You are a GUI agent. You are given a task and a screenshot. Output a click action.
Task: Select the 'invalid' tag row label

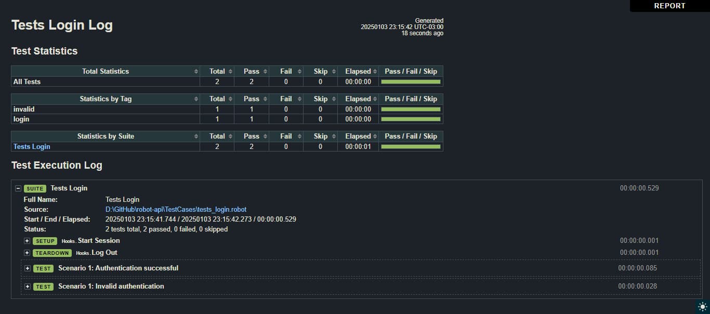[24, 109]
